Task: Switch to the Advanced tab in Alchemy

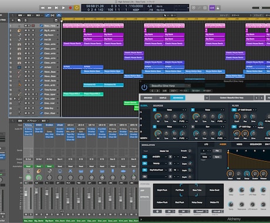Action: (x=178, y=98)
